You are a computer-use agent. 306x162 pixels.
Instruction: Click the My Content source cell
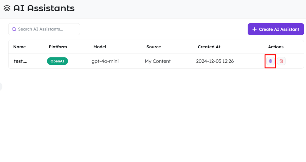pos(158,61)
